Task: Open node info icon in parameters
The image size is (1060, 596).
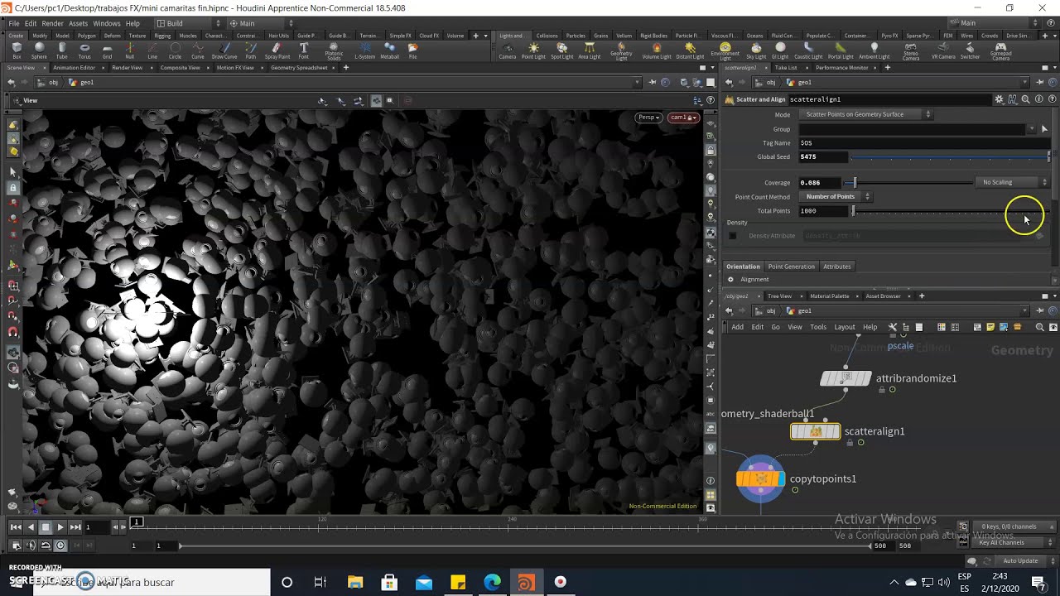Action: pos(1038,99)
